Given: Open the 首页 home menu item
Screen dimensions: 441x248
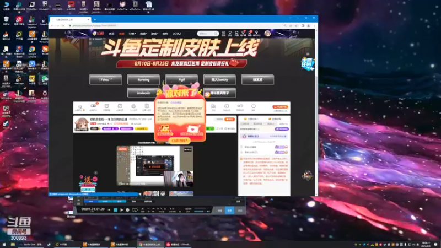Looking at the screenshot, I should (112, 34).
